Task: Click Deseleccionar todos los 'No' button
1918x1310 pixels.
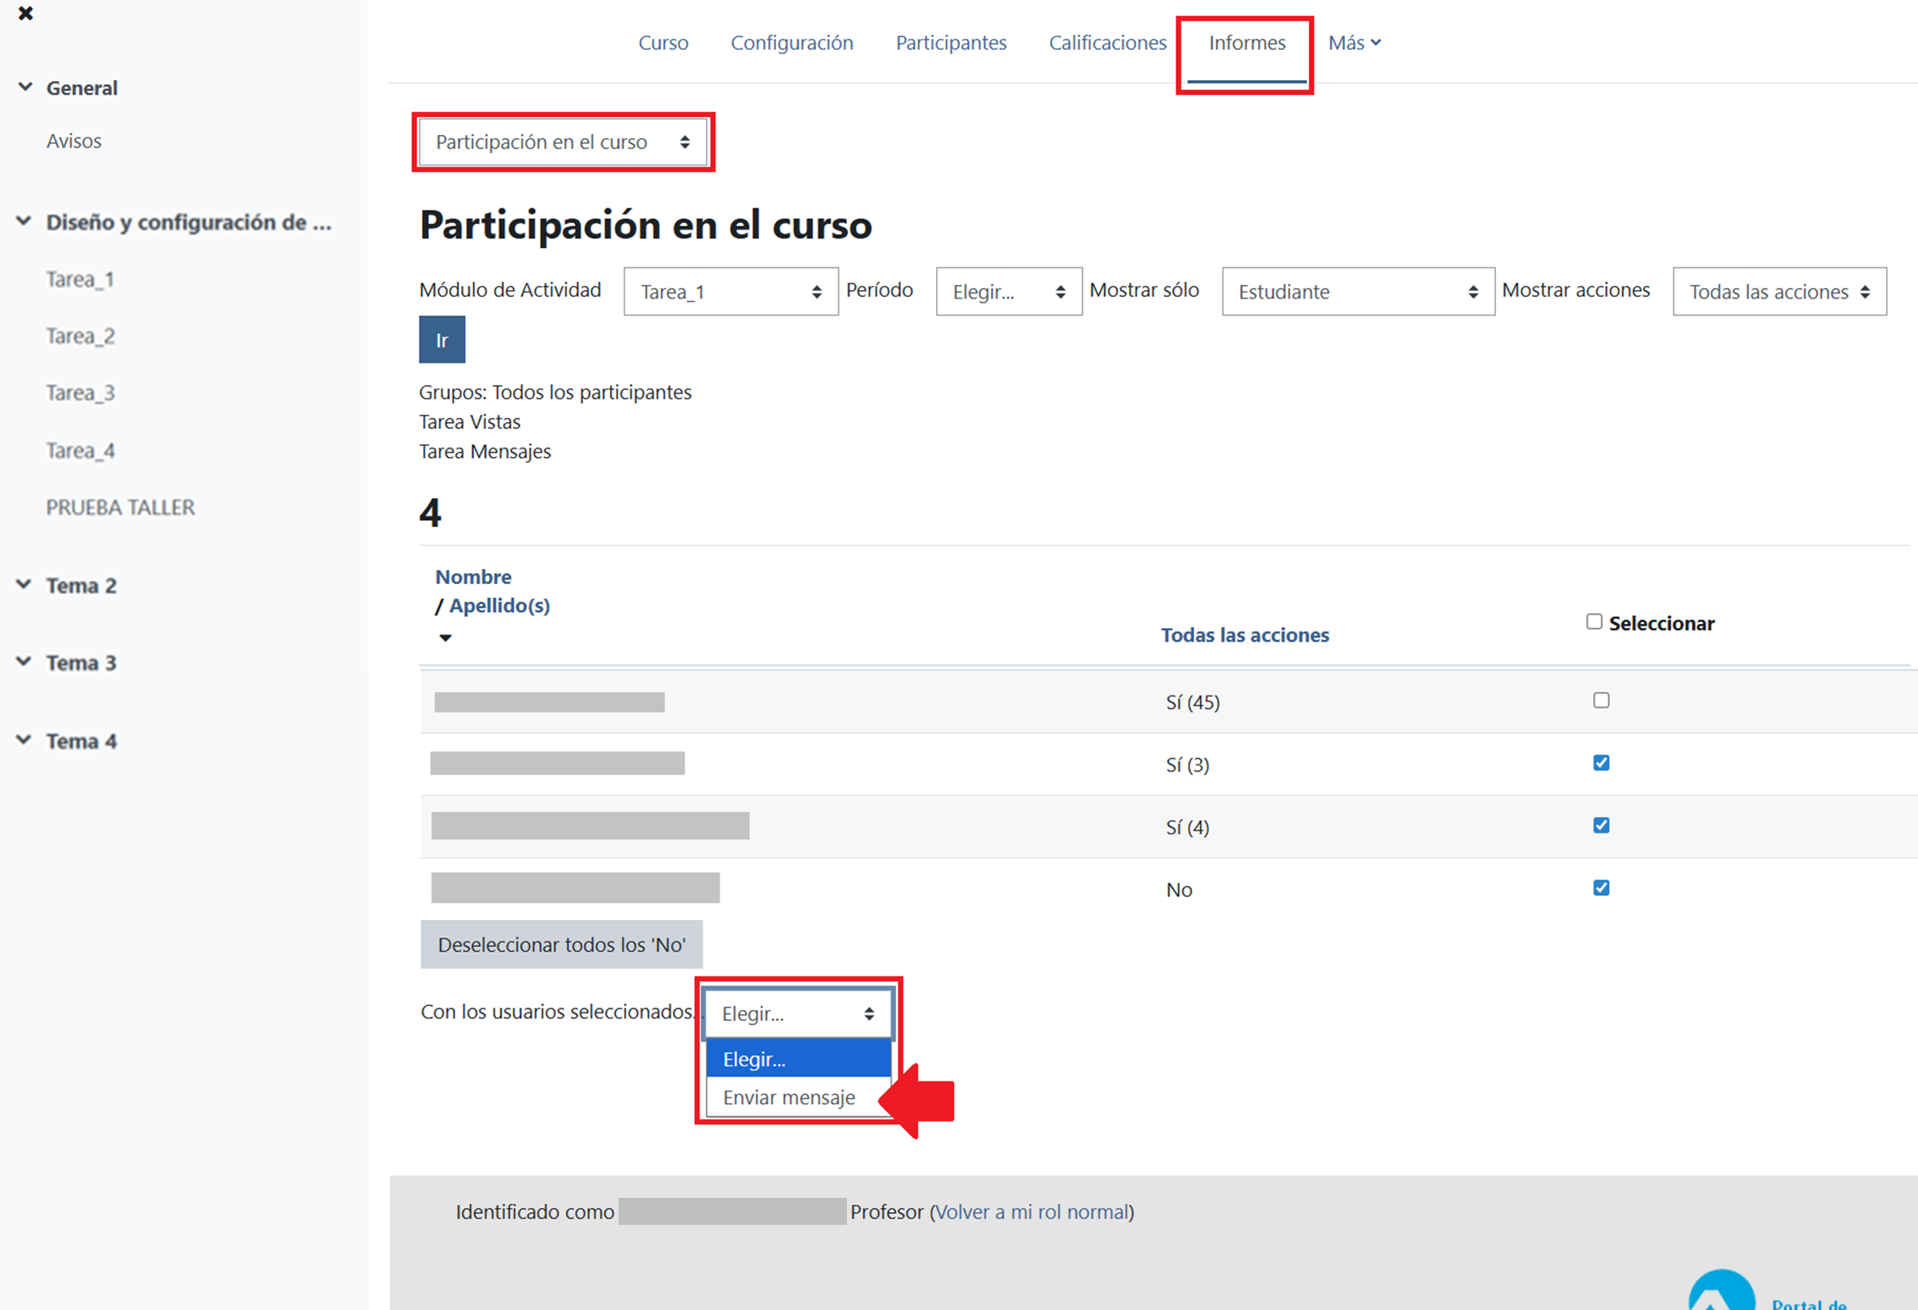Action: click(561, 944)
